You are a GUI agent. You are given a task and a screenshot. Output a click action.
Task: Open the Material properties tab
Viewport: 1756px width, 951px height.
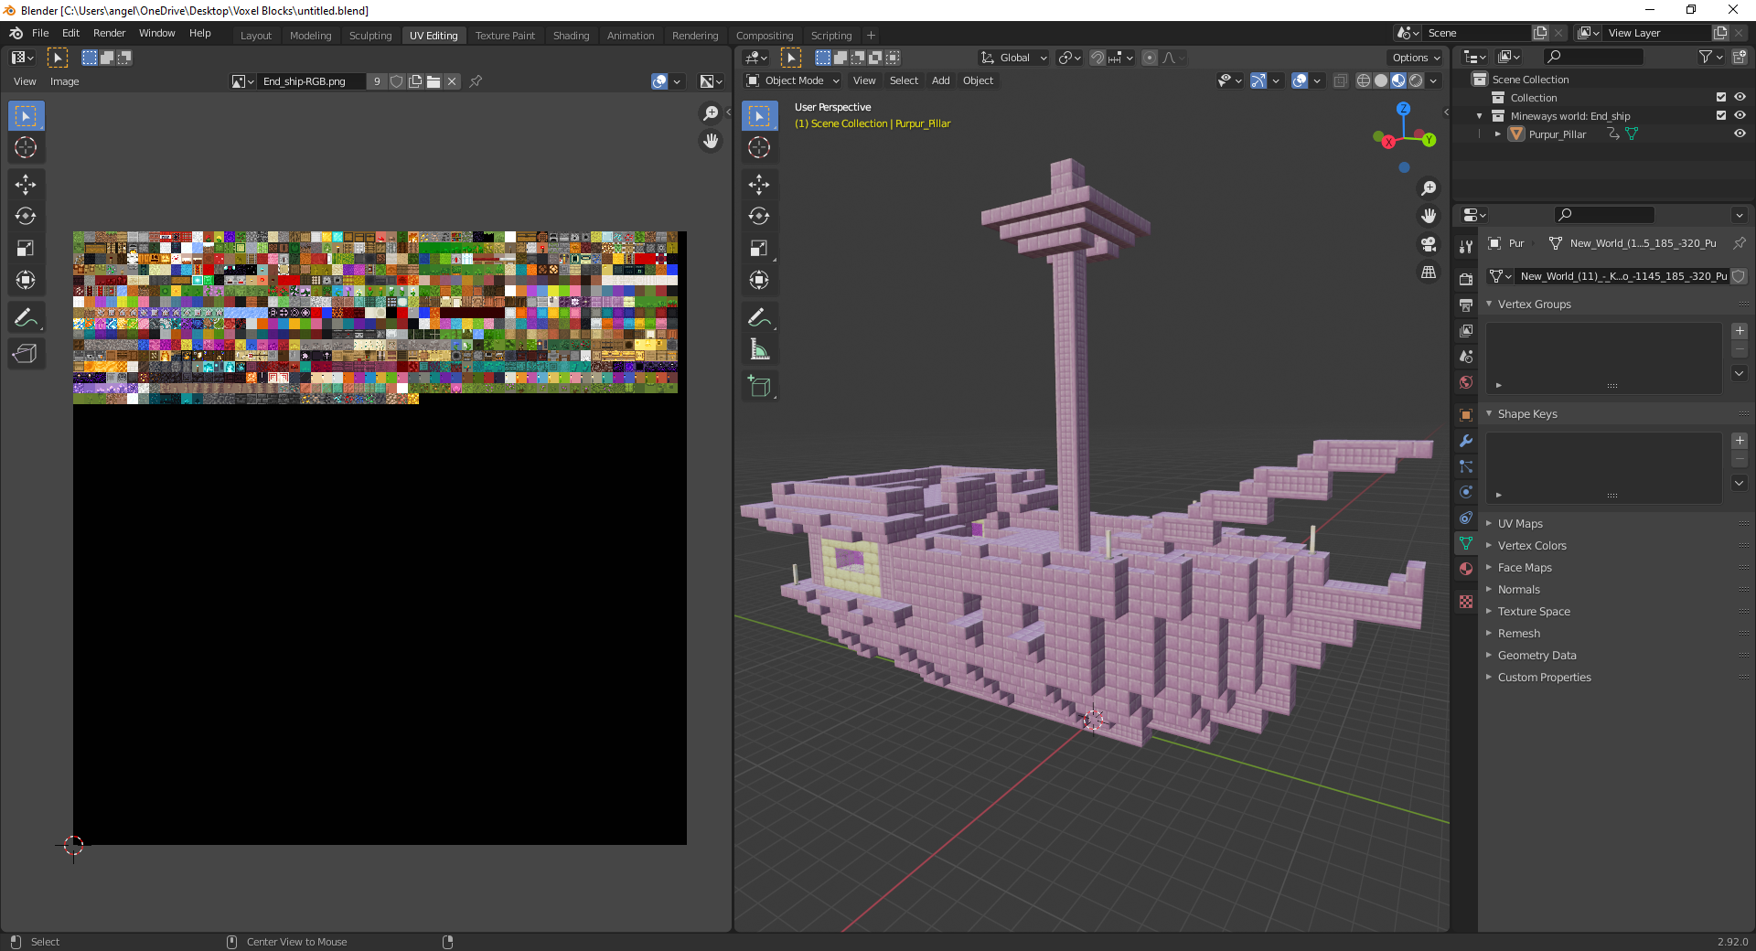click(1466, 569)
